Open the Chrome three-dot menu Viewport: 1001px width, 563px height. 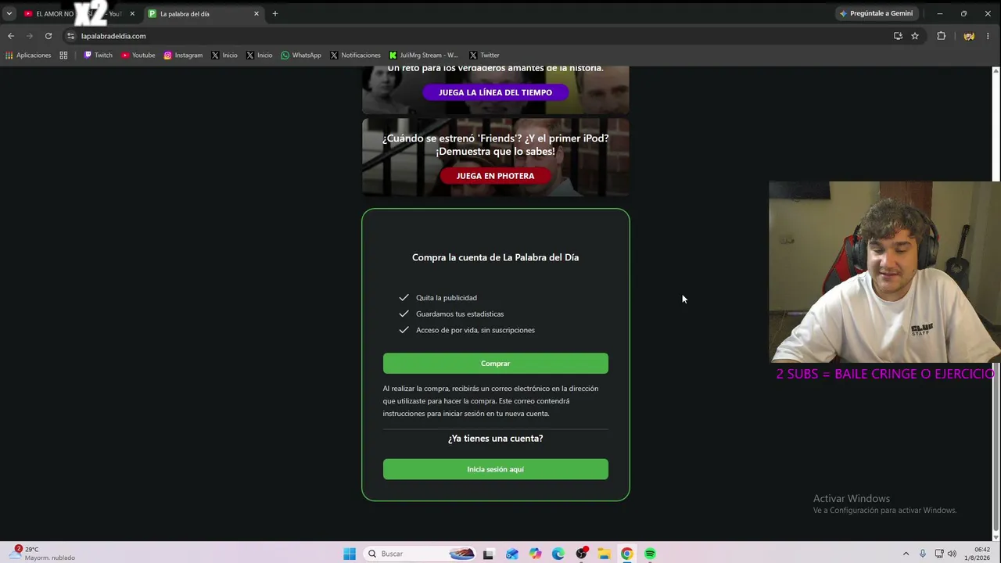pos(988,36)
